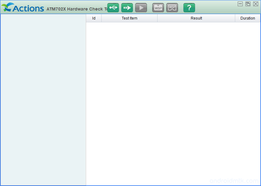Click divider between Result and Duration headers

[235, 18]
